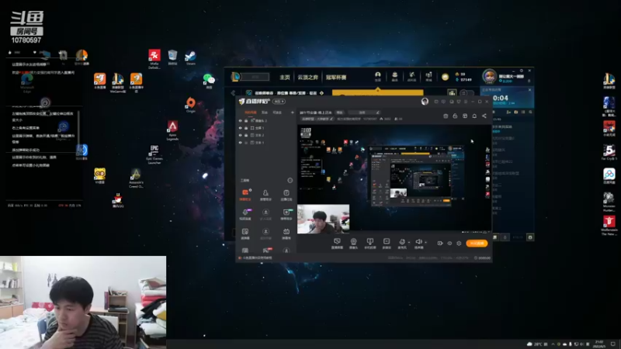Click the webcam thumbnail in stream preview
Viewport: 621px width, 349px height.
tap(323, 219)
